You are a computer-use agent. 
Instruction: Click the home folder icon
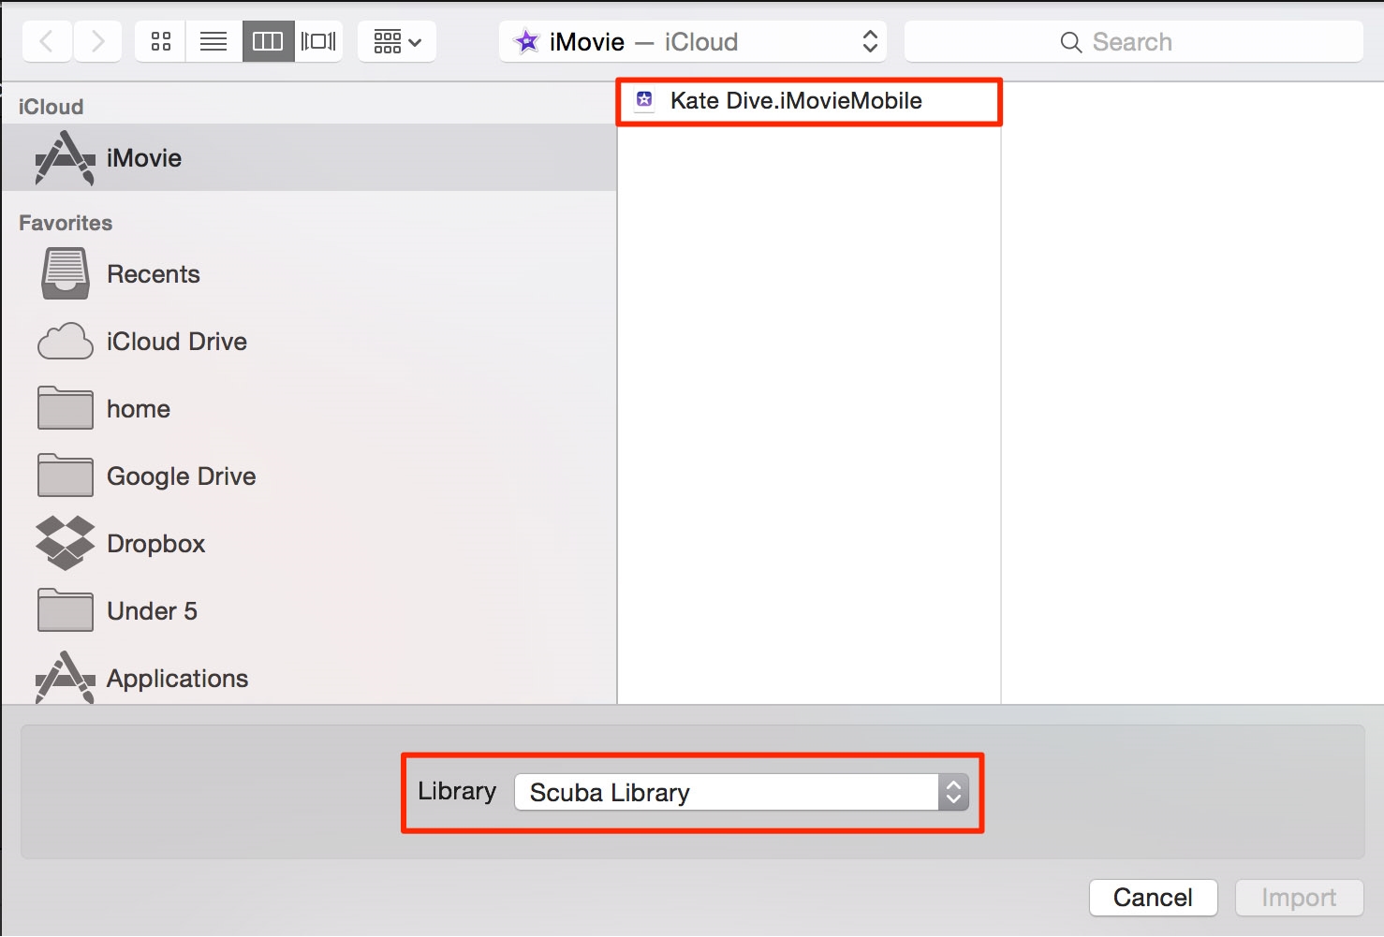click(x=65, y=408)
